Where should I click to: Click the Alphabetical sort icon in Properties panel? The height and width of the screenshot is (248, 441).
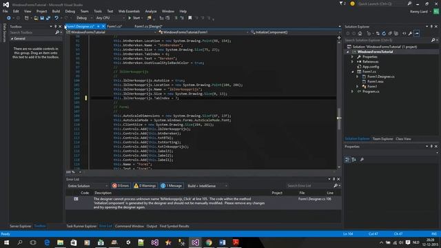pos(353,160)
